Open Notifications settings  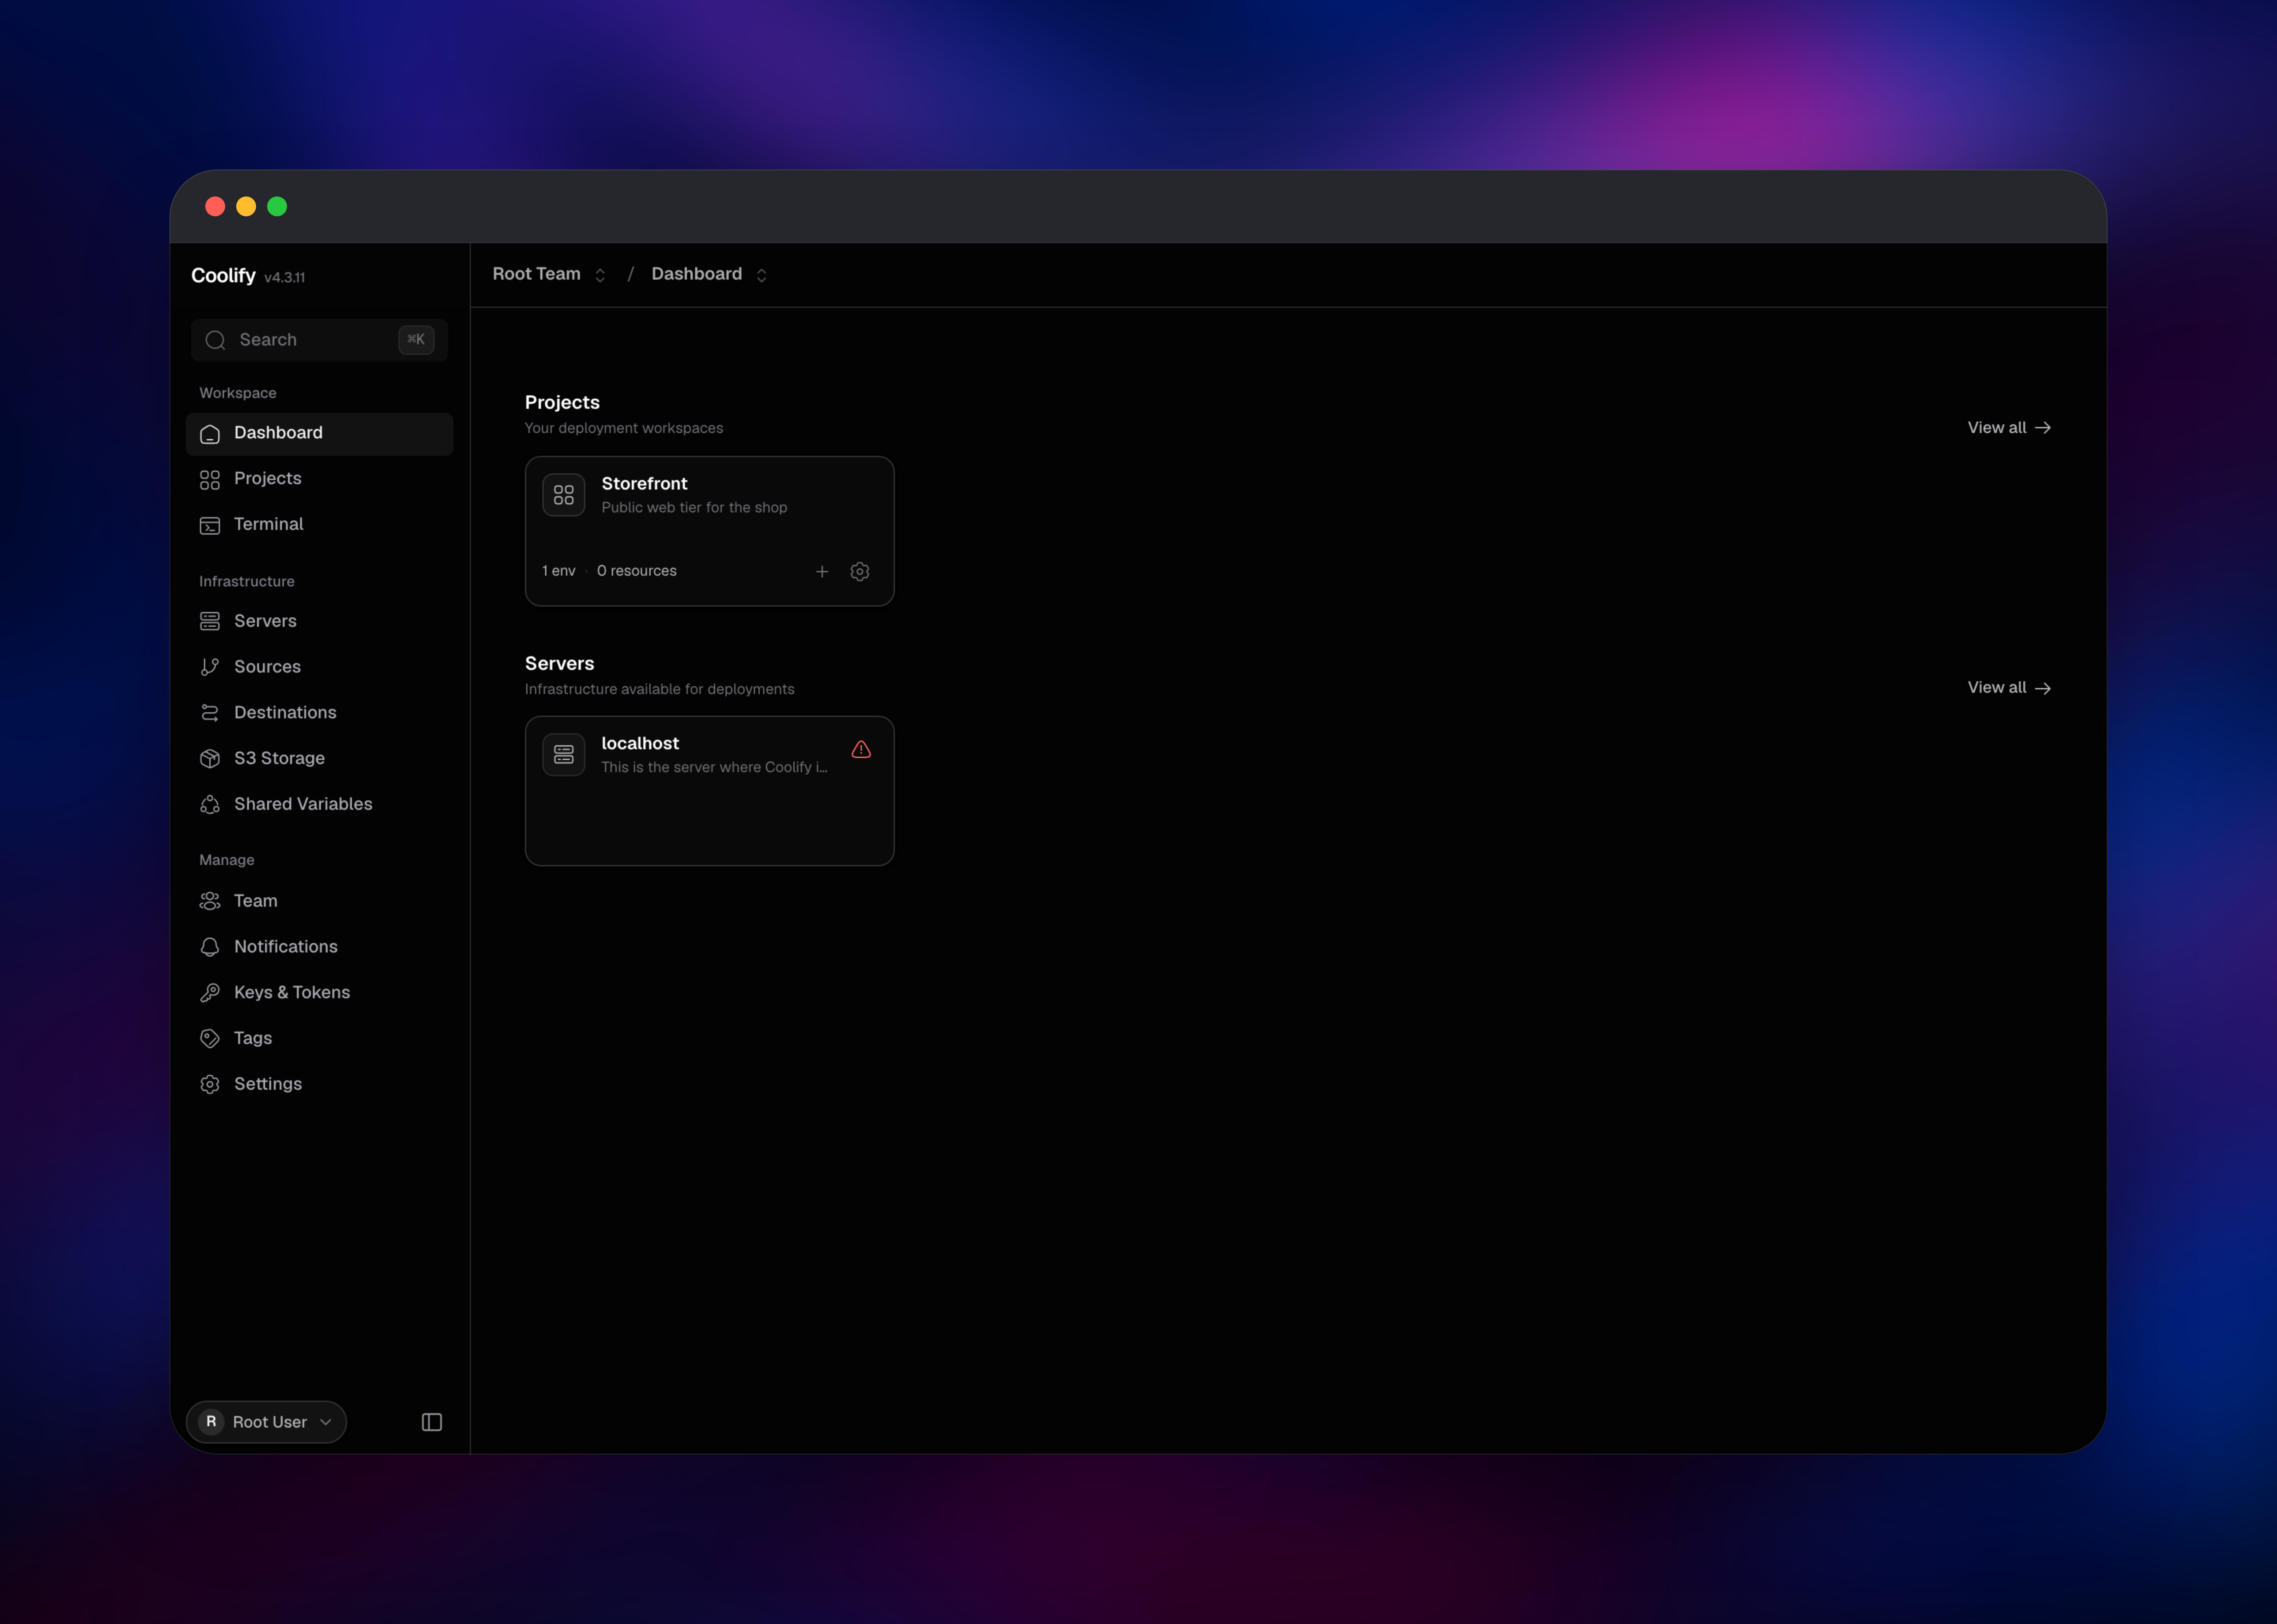click(320, 947)
